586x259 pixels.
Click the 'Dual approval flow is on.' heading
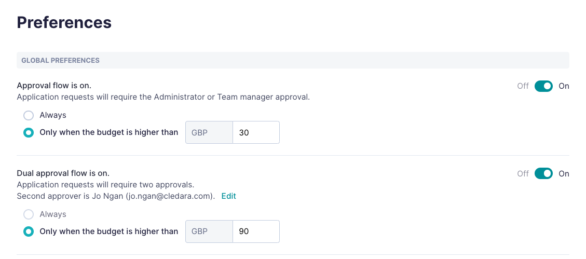pos(63,173)
